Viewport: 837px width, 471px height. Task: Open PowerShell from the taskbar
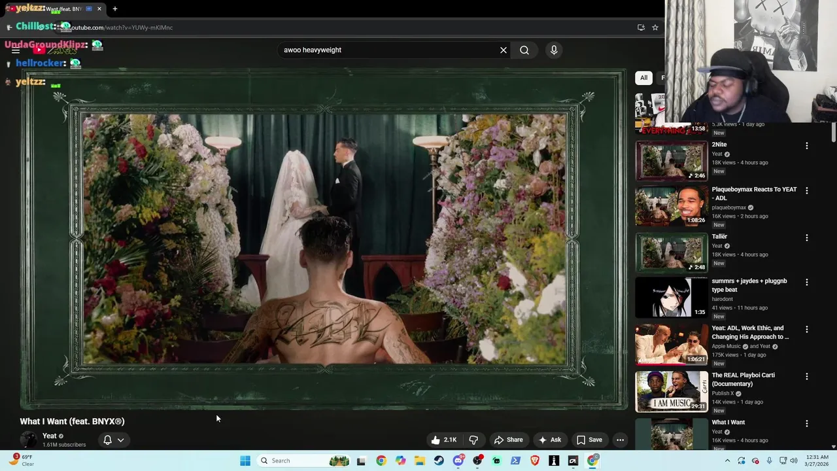pyautogui.click(x=515, y=461)
